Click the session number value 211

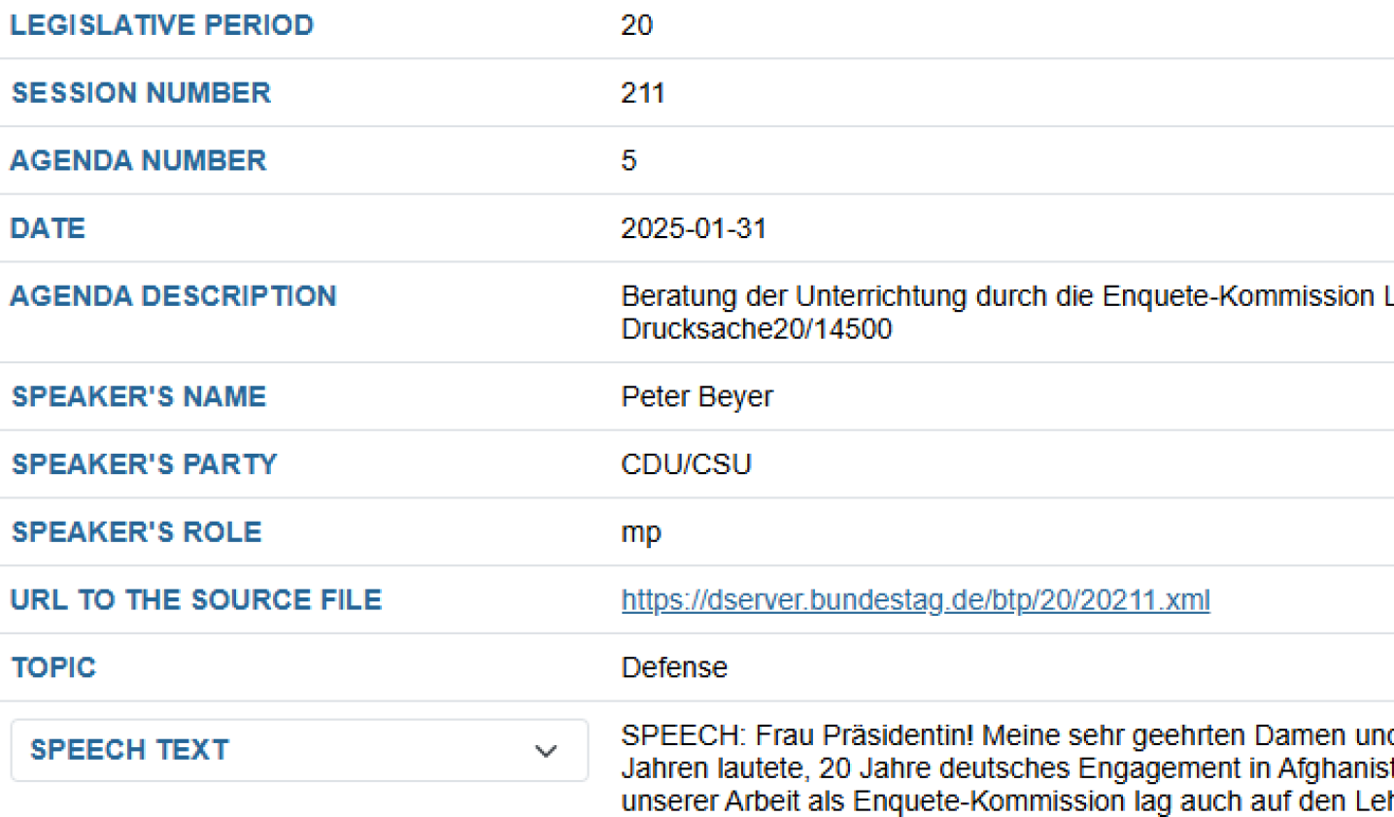(642, 93)
